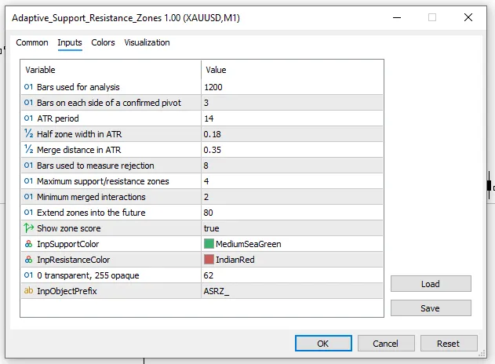The height and width of the screenshot is (364, 495).
Task: Click the fraction icon beside Merge distance in ATR
Action: pyautogui.click(x=28, y=149)
